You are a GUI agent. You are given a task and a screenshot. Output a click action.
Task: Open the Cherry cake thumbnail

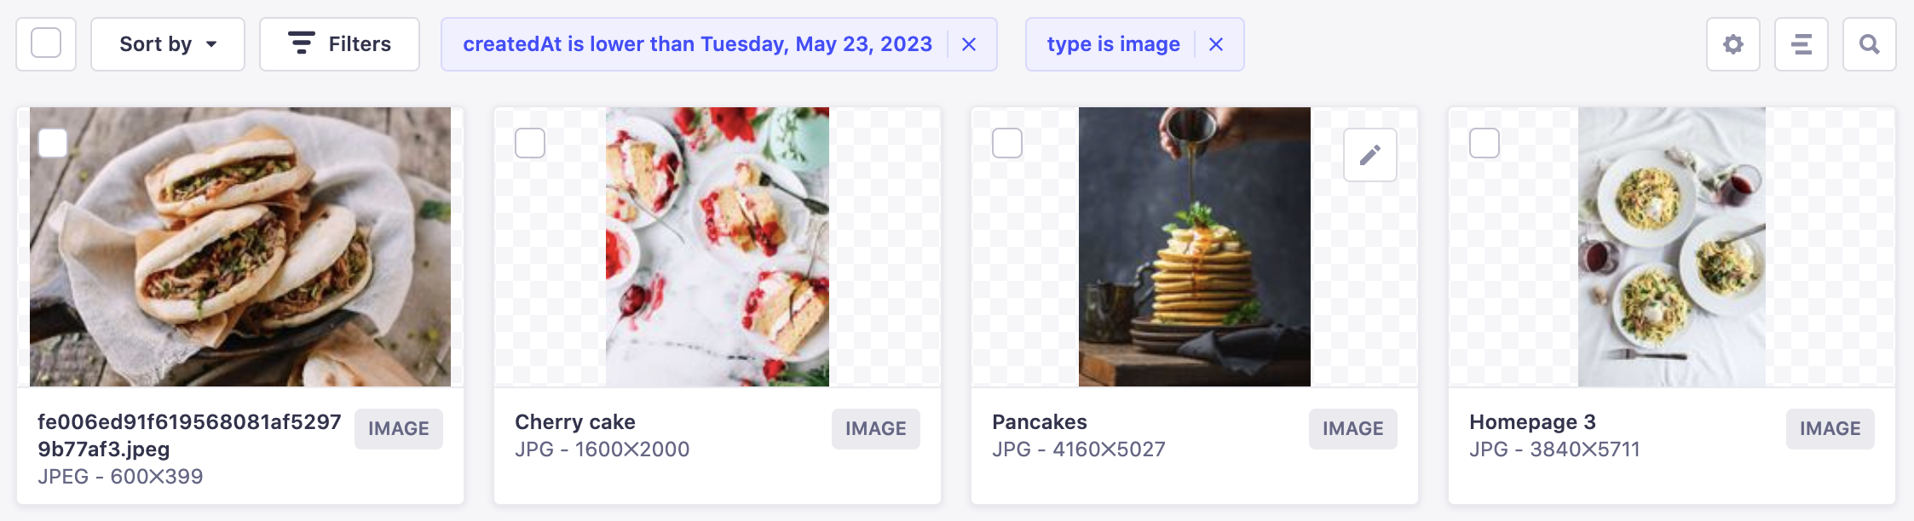[718, 247]
